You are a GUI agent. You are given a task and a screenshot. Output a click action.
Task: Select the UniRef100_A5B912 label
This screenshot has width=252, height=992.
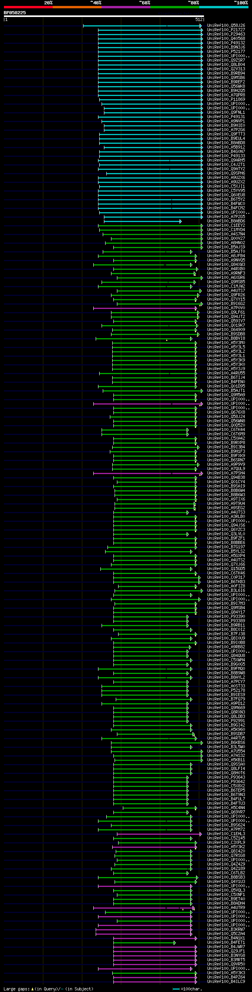coord(226,147)
